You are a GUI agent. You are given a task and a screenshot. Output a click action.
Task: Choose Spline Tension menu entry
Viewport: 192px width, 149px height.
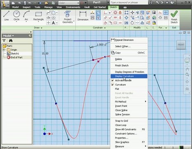pos(129,115)
